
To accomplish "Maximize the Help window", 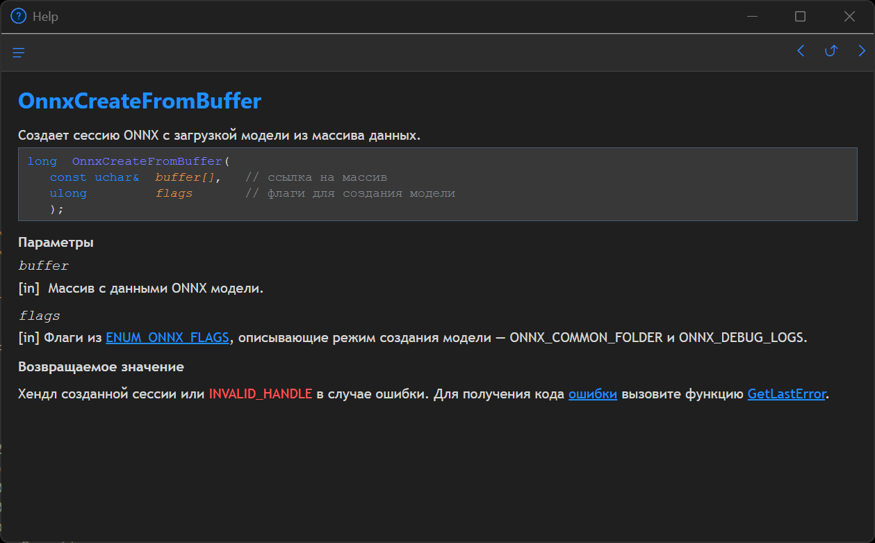I will coord(800,16).
